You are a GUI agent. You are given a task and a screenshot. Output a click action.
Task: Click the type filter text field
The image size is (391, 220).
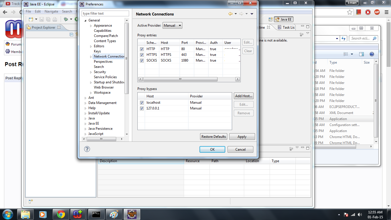(x=105, y=13)
